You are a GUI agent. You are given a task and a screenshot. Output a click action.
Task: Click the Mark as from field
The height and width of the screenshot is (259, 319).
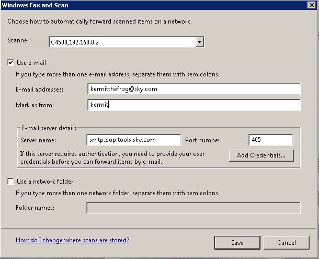click(x=193, y=105)
